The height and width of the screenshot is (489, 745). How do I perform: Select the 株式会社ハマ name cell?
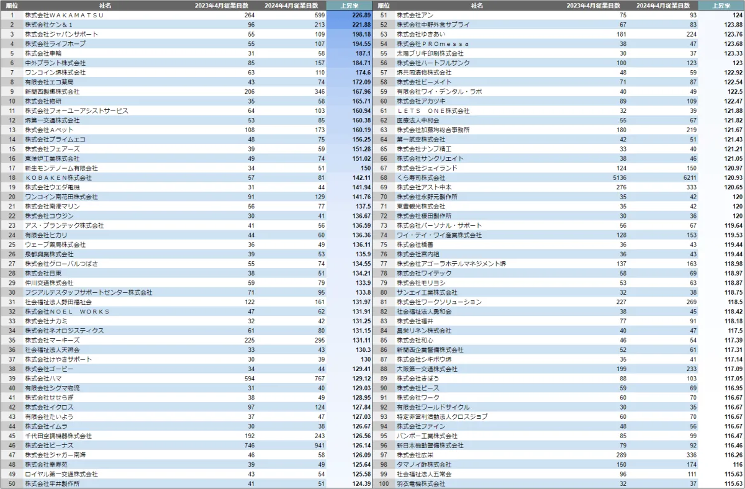click(x=43, y=379)
